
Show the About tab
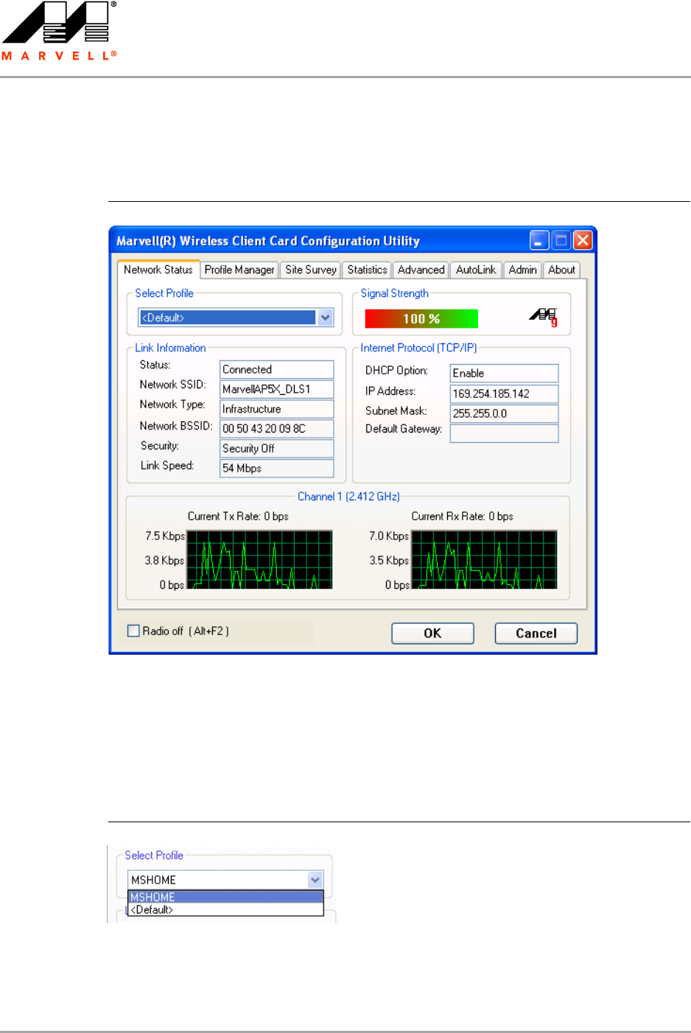tap(561, 270)
